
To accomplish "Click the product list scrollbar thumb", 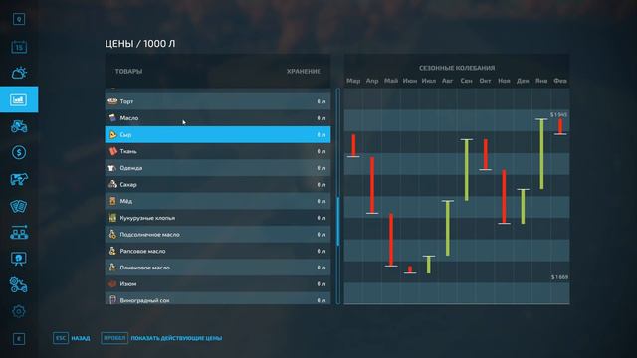I will point(338,221).
